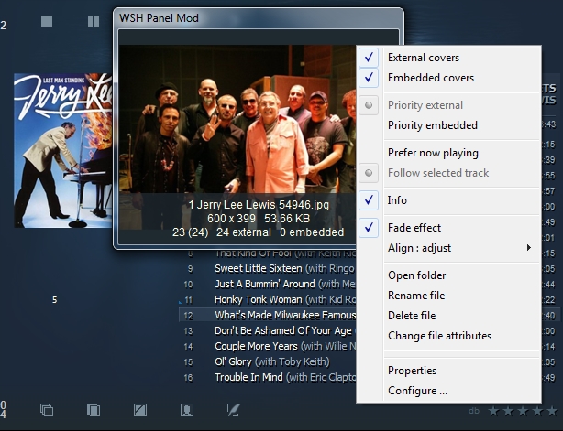Click the second bottom toolbar panel icon
The width and height of the screenshot is (563, 431).
94,410
